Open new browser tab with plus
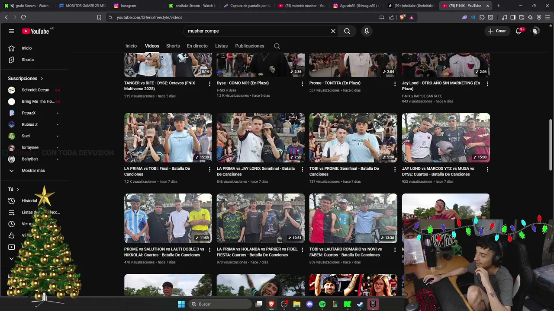This screenshot has height=311, width=554. [498, 6]
